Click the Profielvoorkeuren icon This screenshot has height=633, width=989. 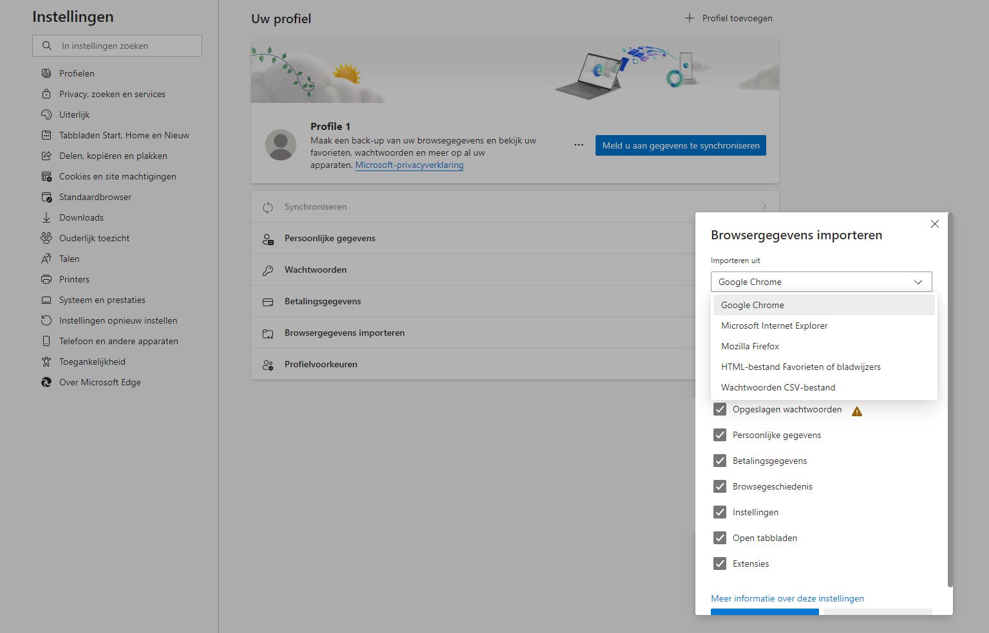click(x=268, y=365)
